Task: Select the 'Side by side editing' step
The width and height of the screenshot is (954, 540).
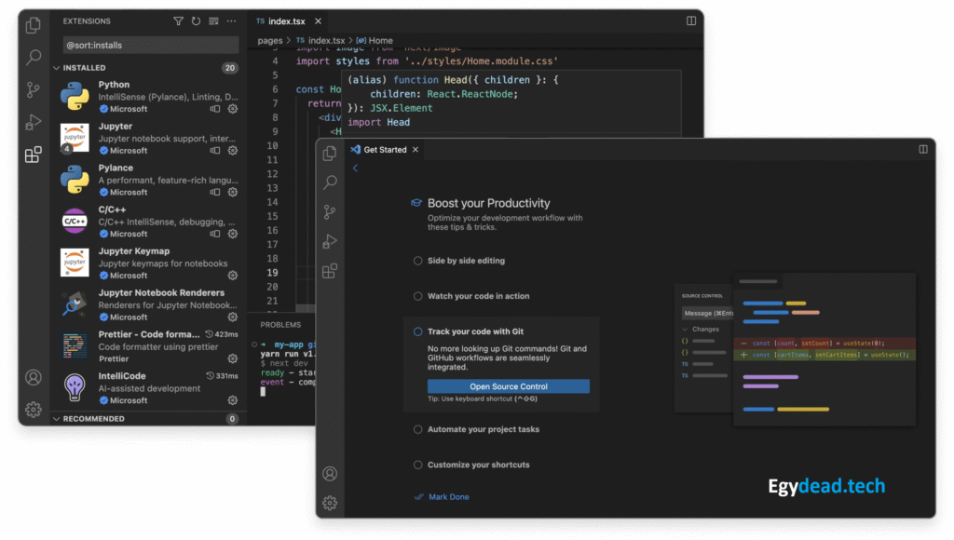Action: 466,261
